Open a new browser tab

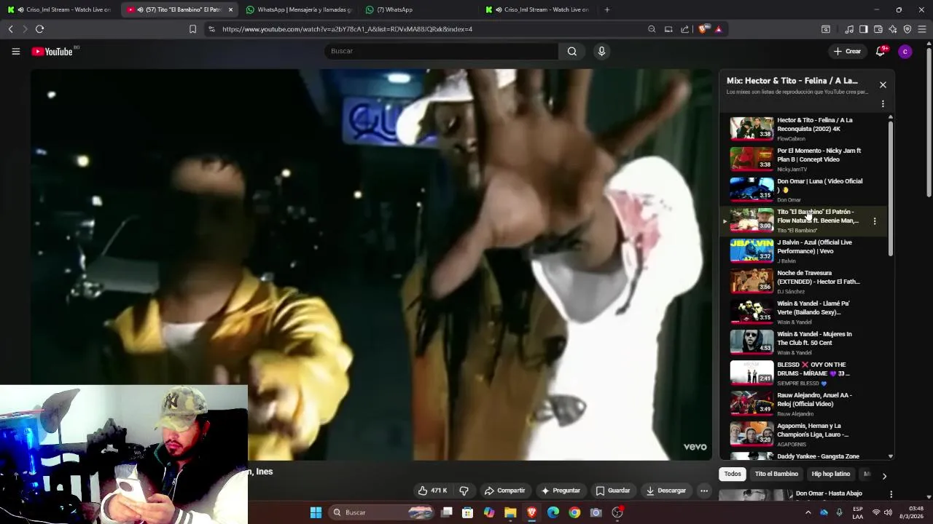click(607, 9)
